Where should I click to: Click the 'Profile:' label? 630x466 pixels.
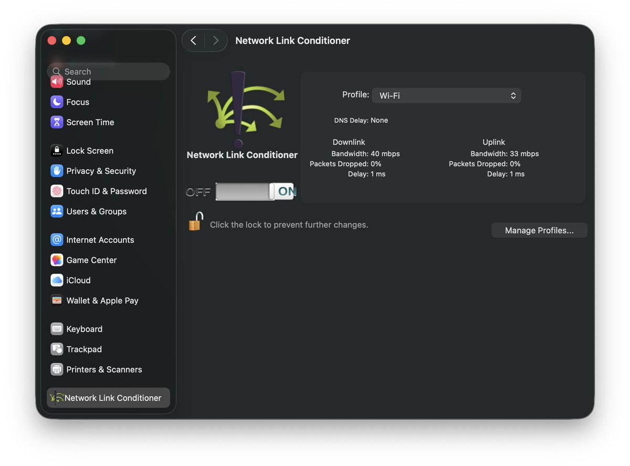355,94
